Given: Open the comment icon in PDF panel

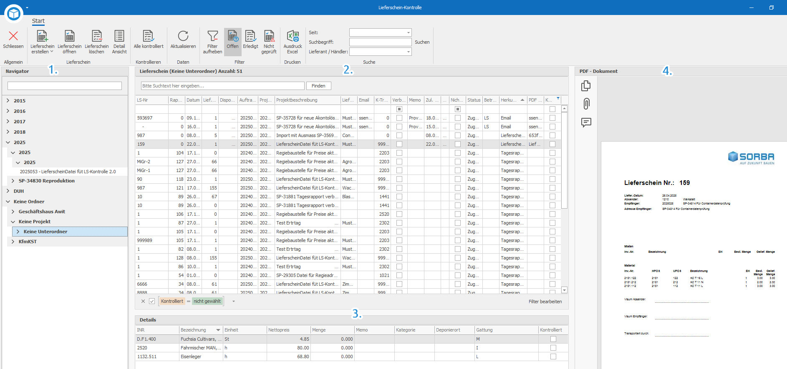Looking at the screenshot, I should click(586, 122).
